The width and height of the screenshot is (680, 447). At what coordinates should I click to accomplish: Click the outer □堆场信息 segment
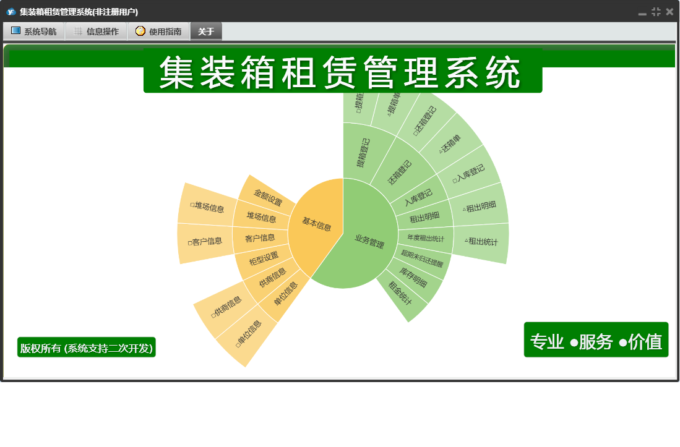[x=207, y=207]
